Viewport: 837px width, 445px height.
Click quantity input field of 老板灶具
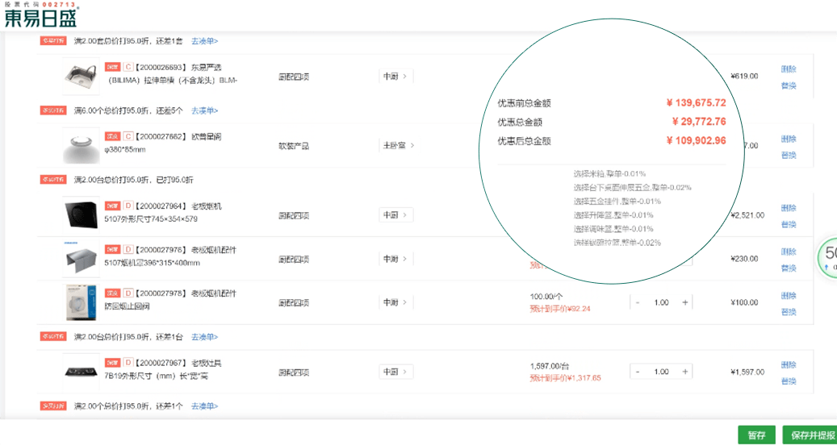661,372
